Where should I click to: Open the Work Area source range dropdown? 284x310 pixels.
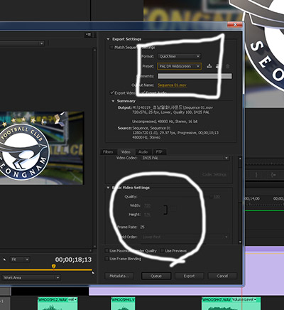pos(31,277)
